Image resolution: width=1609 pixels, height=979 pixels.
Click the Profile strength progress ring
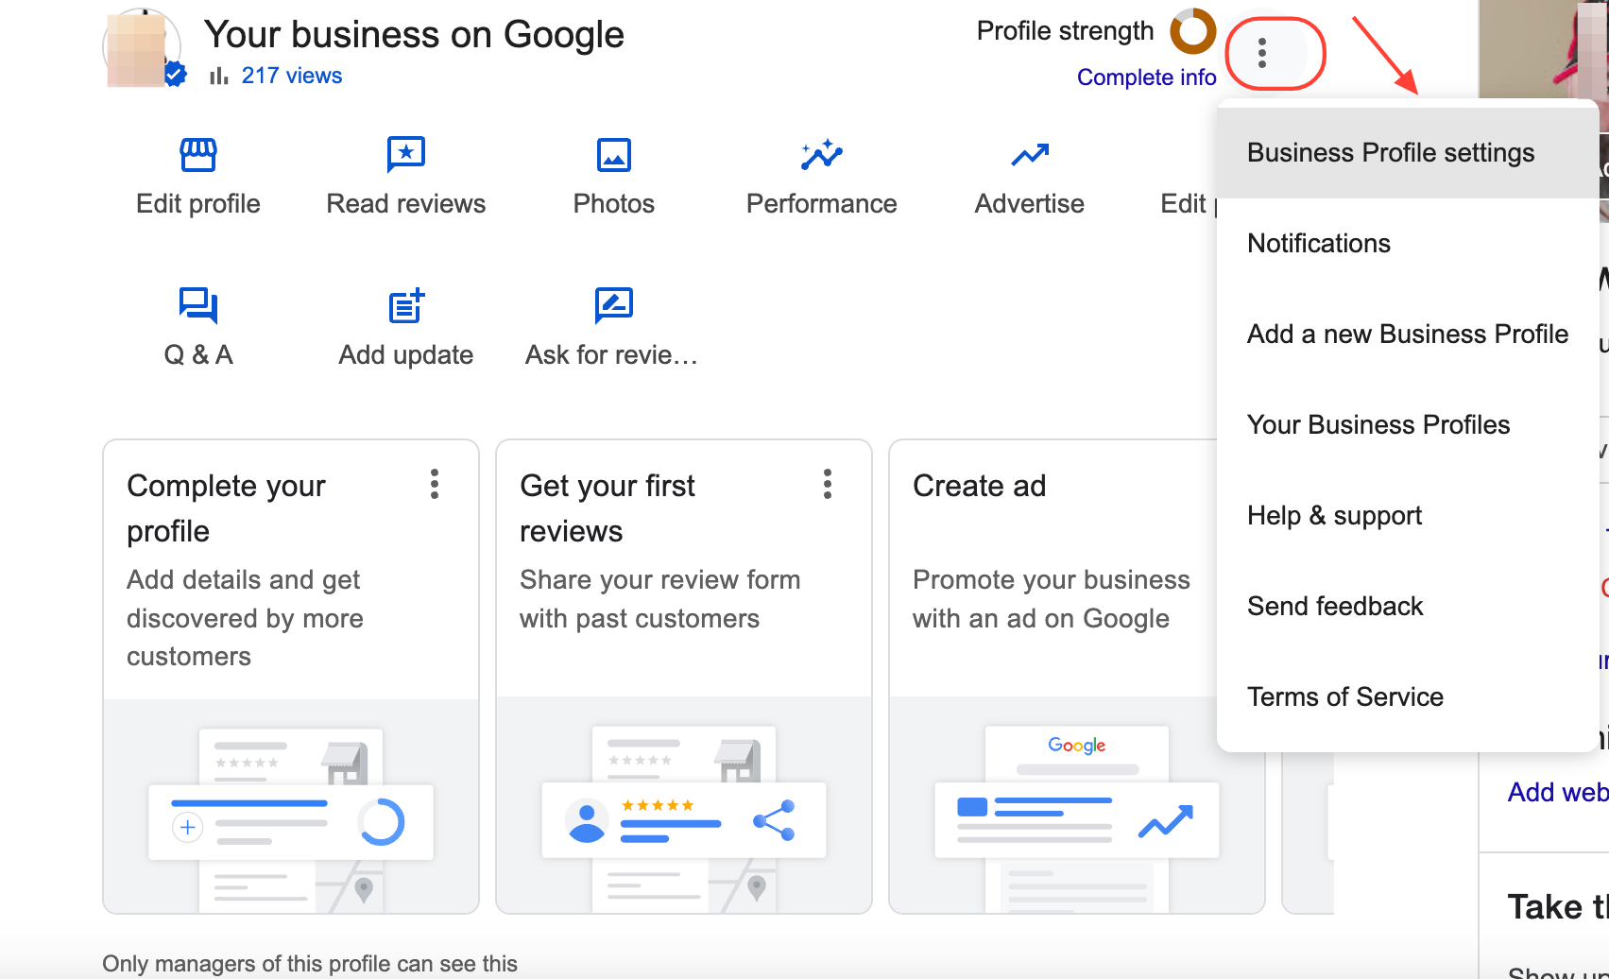coord(1192,31)
